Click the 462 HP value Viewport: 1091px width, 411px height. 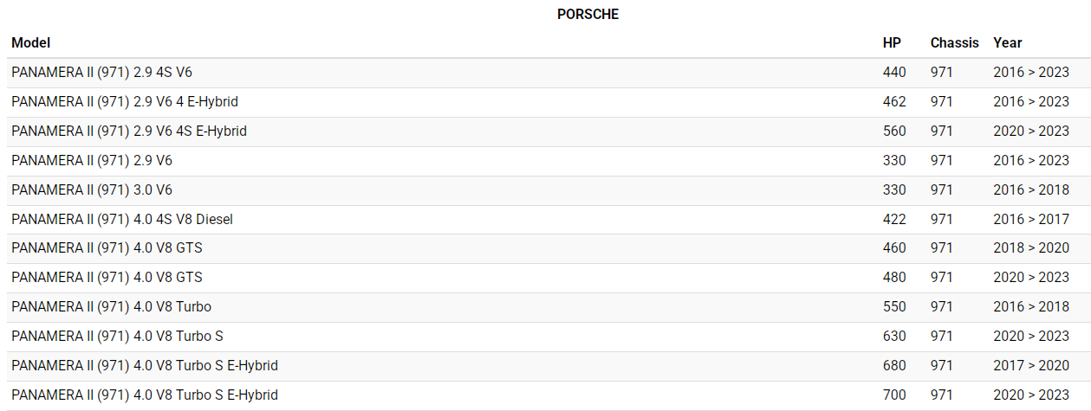pos(894,102)
